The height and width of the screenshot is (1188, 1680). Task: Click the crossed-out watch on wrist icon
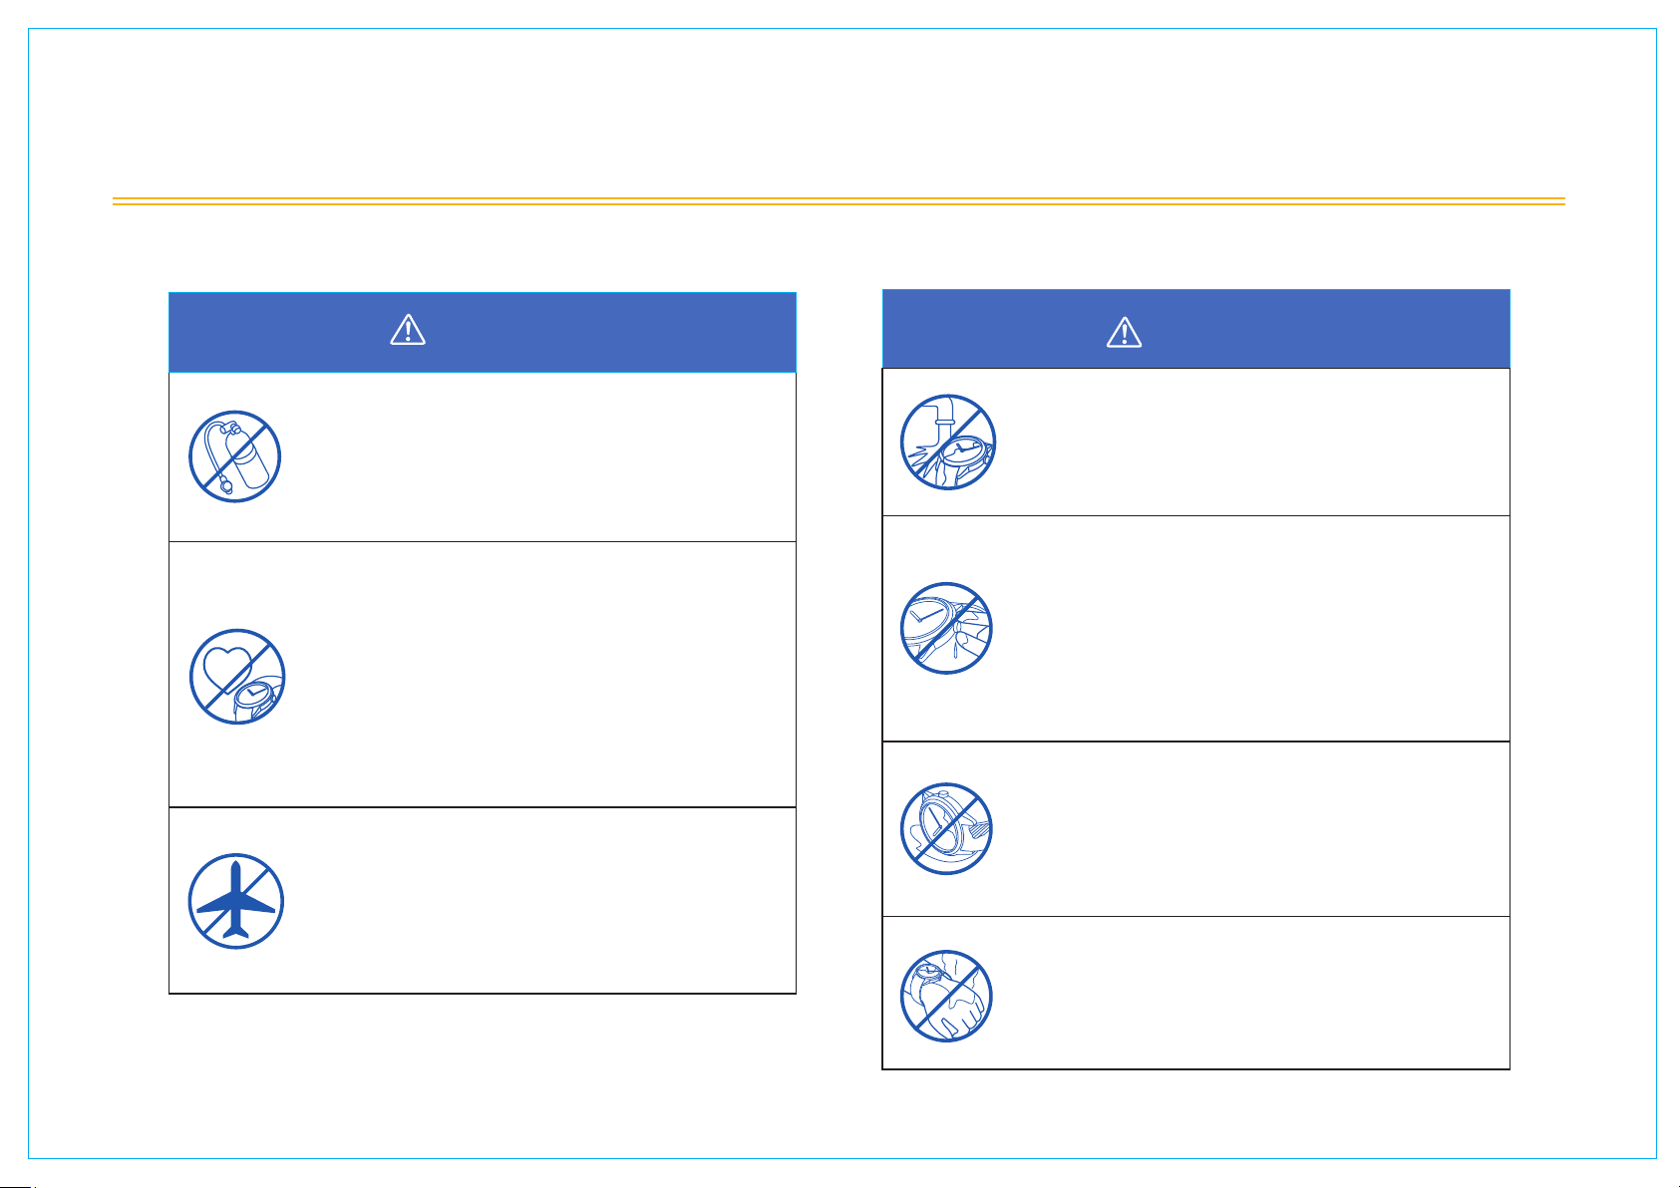947,995
